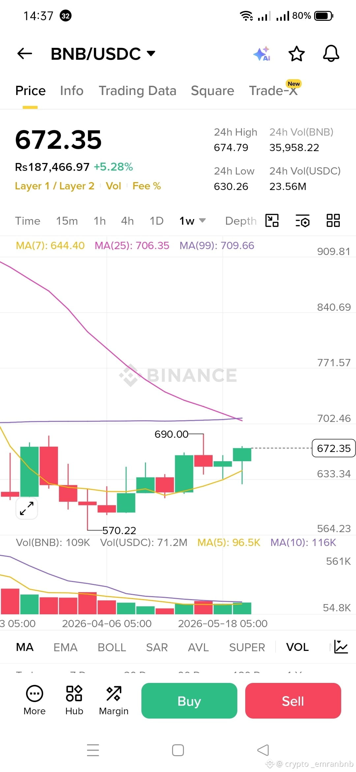Tap Android recent apps navigation icon
This screenshot has height=772, width=356.
[93, 750]
